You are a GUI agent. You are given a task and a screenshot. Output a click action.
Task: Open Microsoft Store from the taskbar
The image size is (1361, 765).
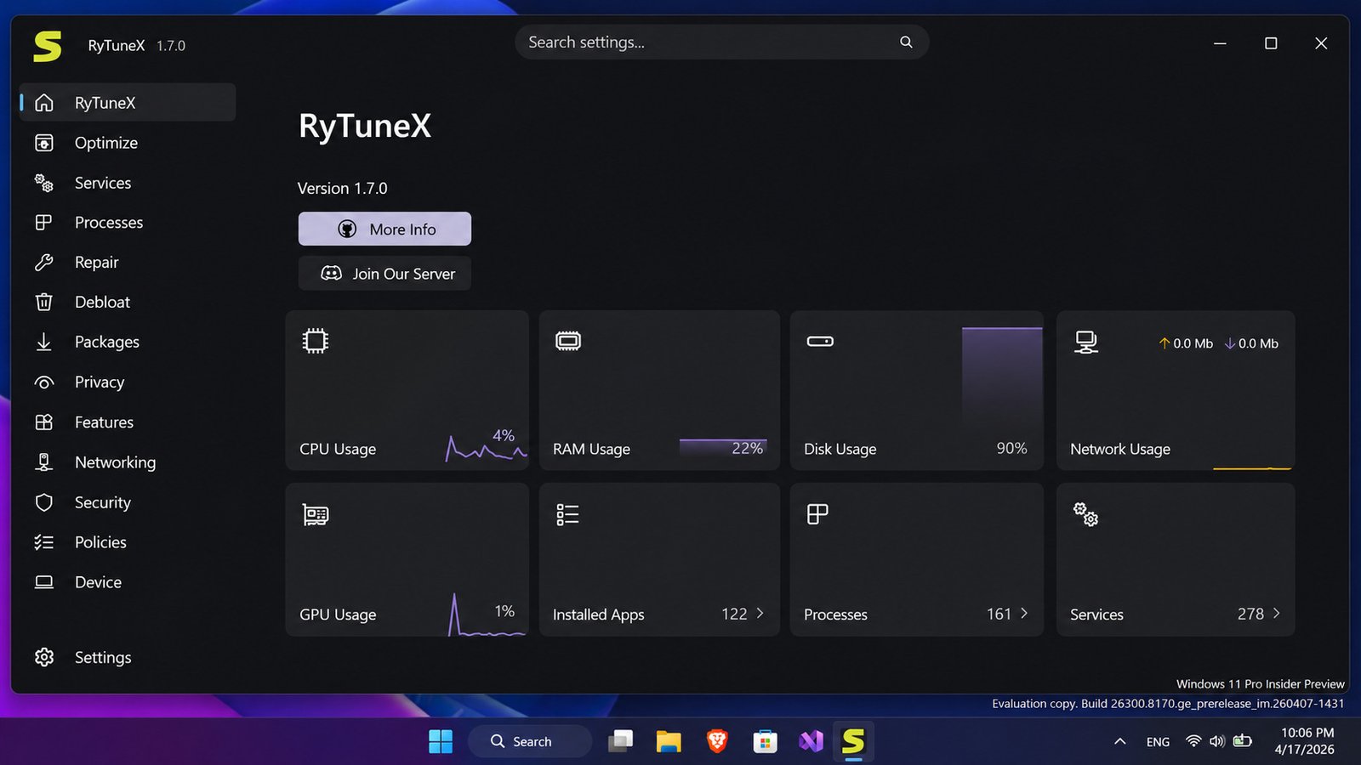[765, 741]
